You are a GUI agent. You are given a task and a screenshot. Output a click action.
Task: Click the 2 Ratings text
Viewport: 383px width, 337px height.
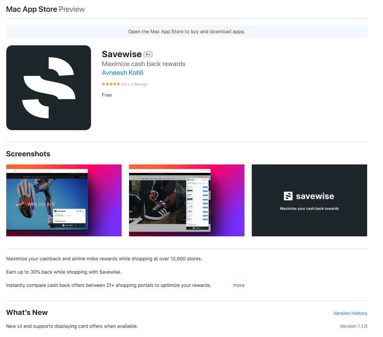tap(139, 84)
